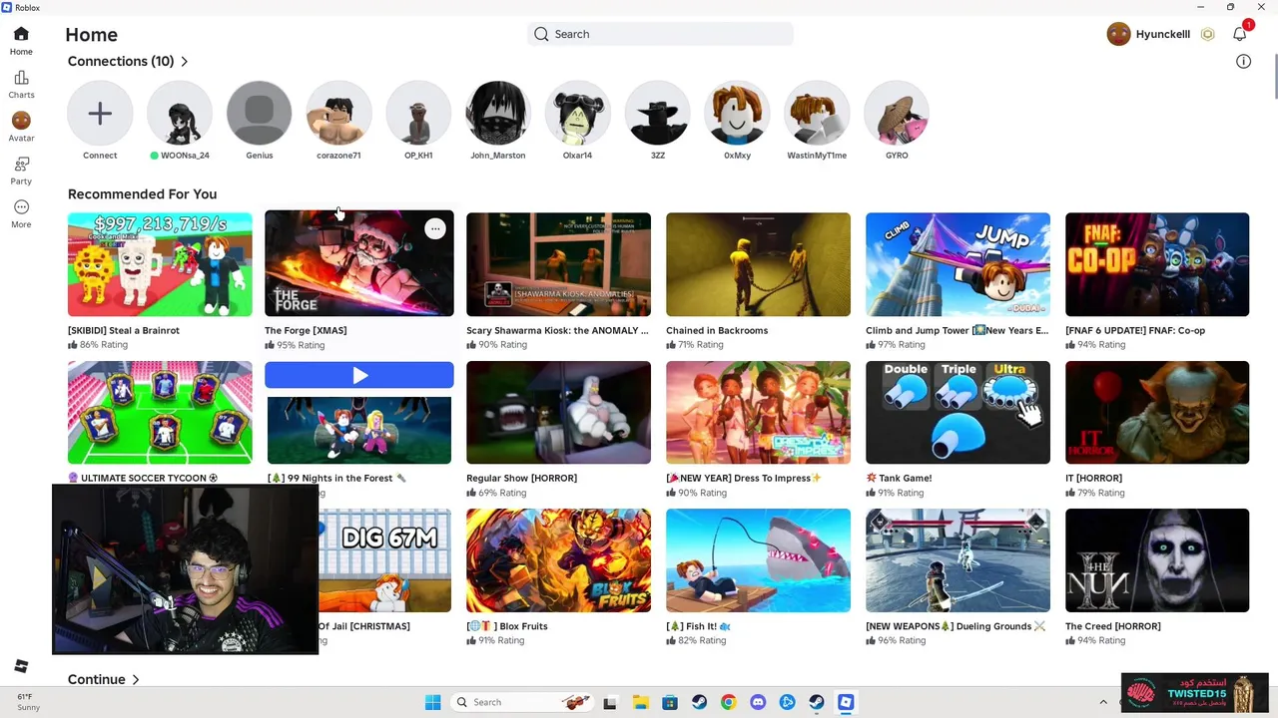The image size is (1278, 718).
Task: Show hidden system tray icons
Action: [1103, 702]
